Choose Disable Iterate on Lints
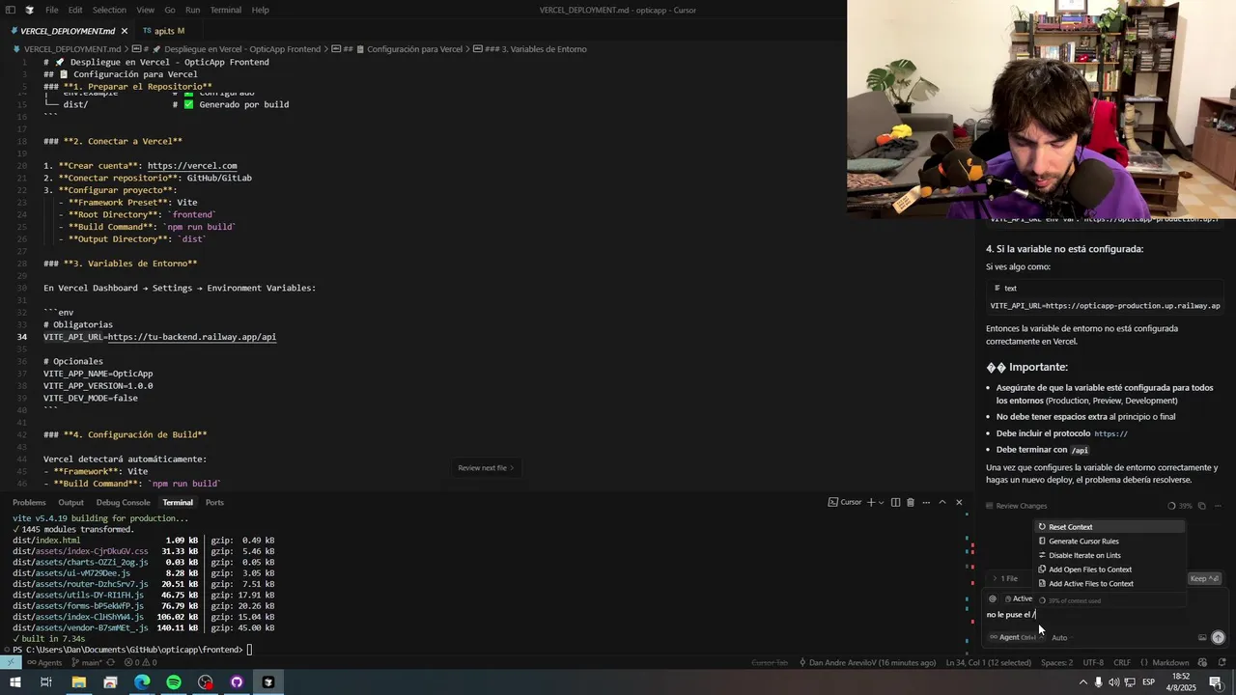This screenshot has height=695, width=1236. [x=1110, y=555]
